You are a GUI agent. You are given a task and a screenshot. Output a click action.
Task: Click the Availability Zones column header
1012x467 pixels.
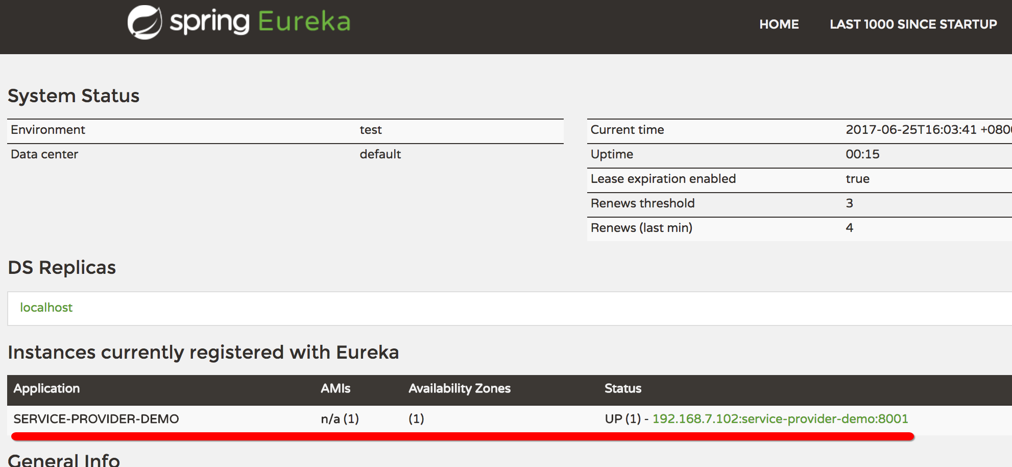pyautogui.click(x=460, y=389)
